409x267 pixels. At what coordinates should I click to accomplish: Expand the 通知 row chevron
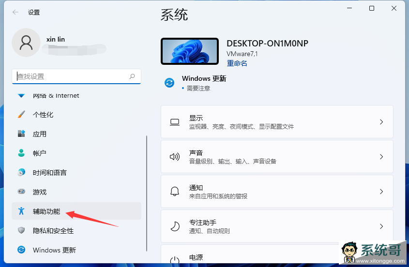[x=381, y=192]
